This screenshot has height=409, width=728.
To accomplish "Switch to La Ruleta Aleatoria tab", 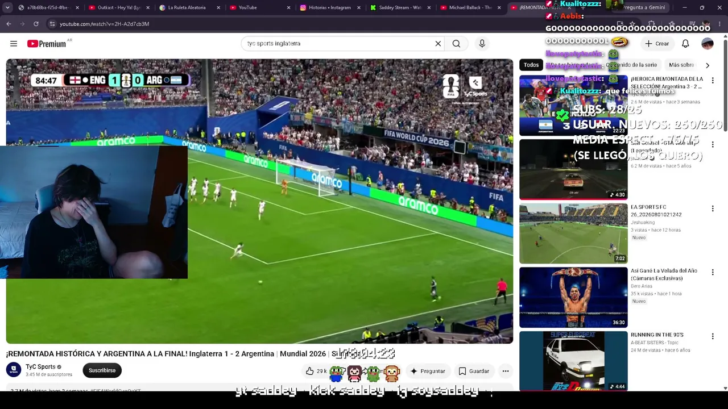I will (x=189, y=7).
